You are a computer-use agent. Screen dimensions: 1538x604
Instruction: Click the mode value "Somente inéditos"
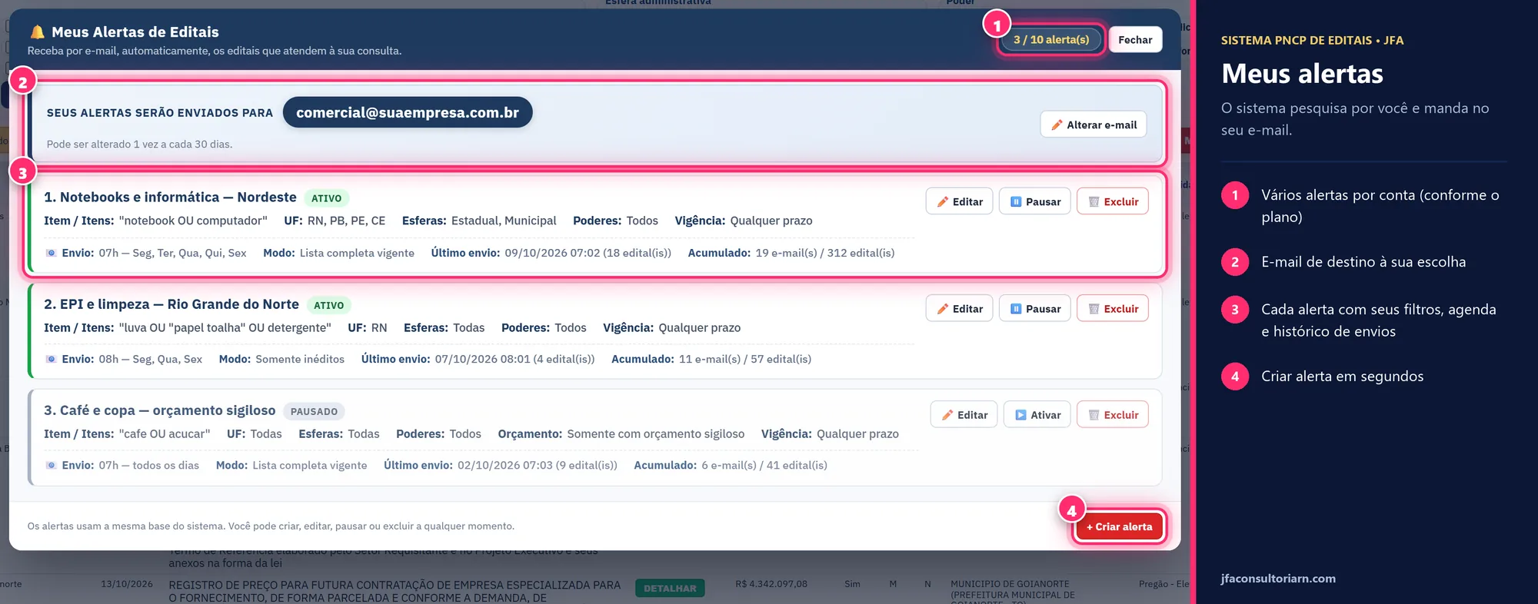pyautogui.click(x=300, y=359)
